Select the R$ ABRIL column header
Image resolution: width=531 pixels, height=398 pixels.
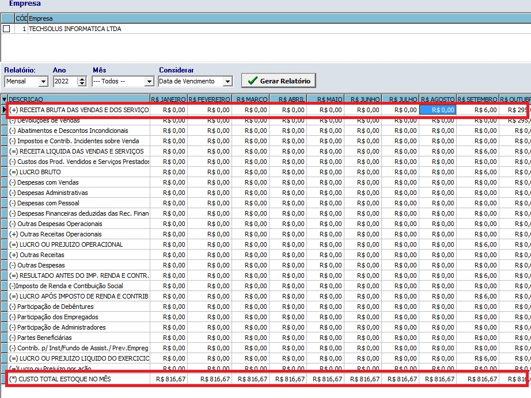(288, 99)
